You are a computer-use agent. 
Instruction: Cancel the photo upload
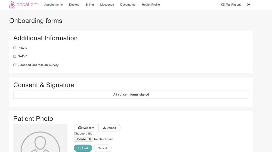102,148
